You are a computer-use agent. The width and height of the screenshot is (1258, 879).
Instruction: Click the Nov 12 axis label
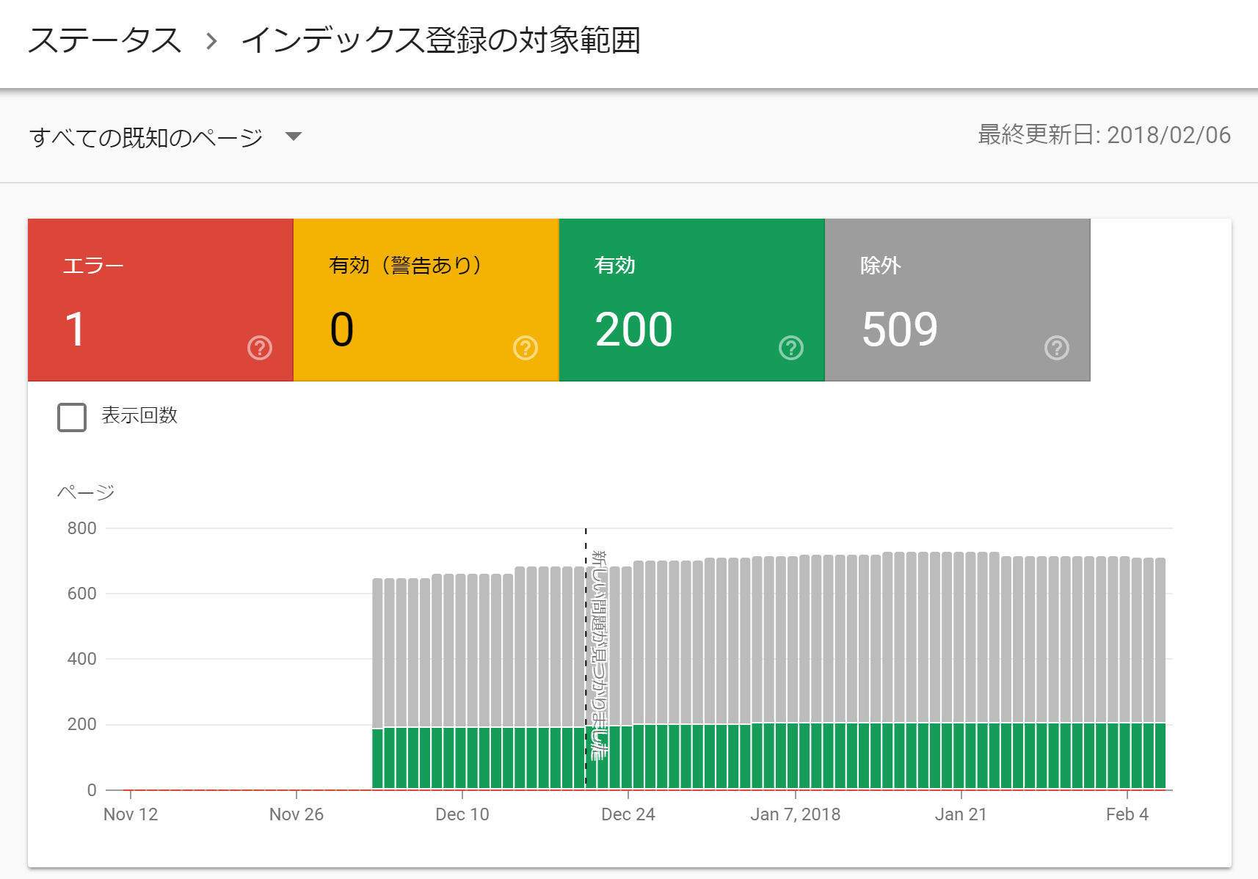tap(131, 814)
